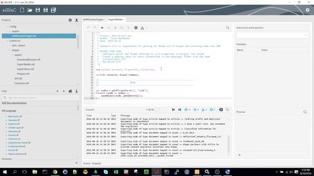
Task: Click the console vertical scrollbar
Action: click(229, 144)
